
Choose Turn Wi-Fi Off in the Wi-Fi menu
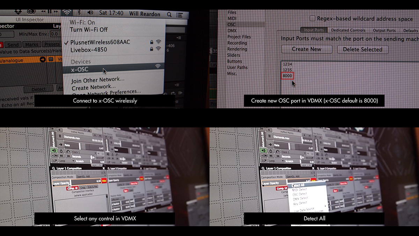pyautogui.click(x=89, y=30)
